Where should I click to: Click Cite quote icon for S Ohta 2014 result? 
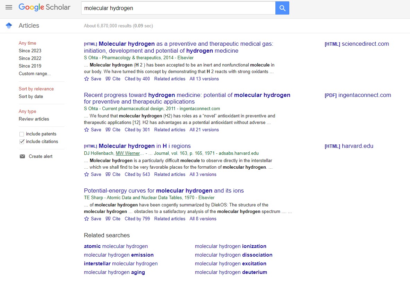[x=108, y=79]
